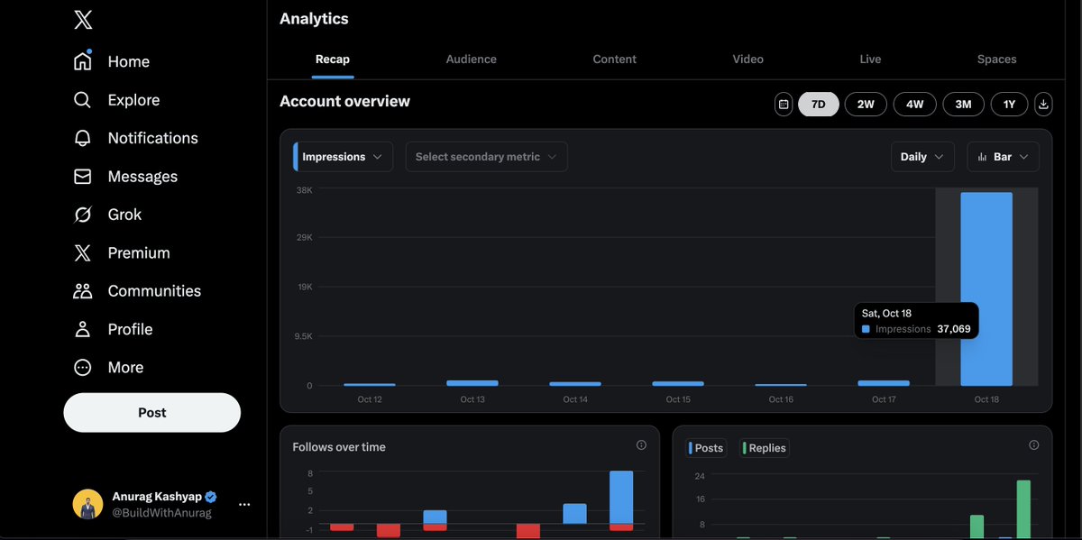Click the Analytics page heading
1082x540 pixels.
point(314,19)
